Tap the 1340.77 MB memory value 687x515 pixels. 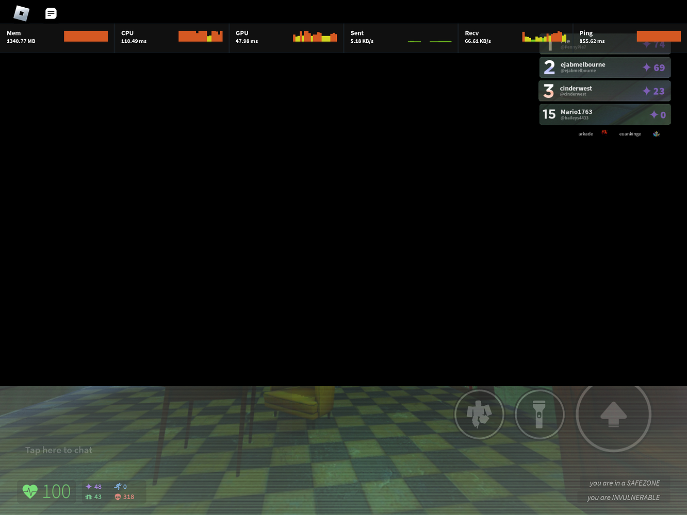click(x=21, y=41)
